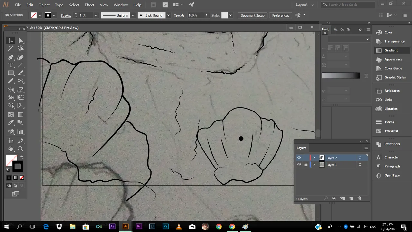Switch to the Layers tab

[x=302, y=148]
